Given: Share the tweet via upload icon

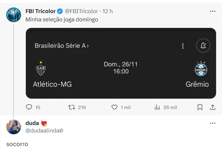Looking at the screenshot, I should click(213, 107).
